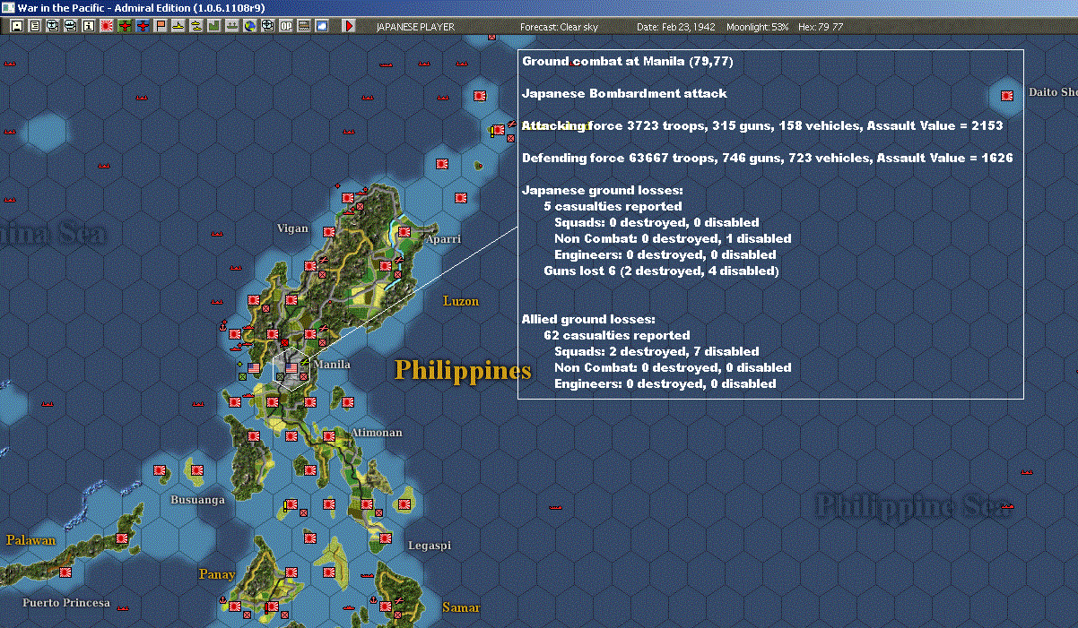Screen dimensions: 1078x628
Task: Click the crosshair target toolbar icon
Action: 267,26
